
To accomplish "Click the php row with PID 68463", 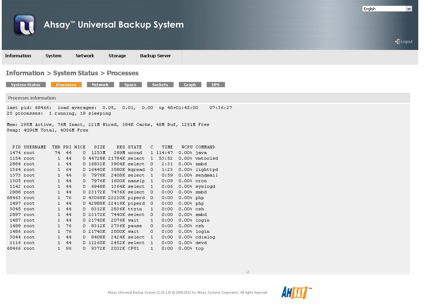I will tap(106, 198).
